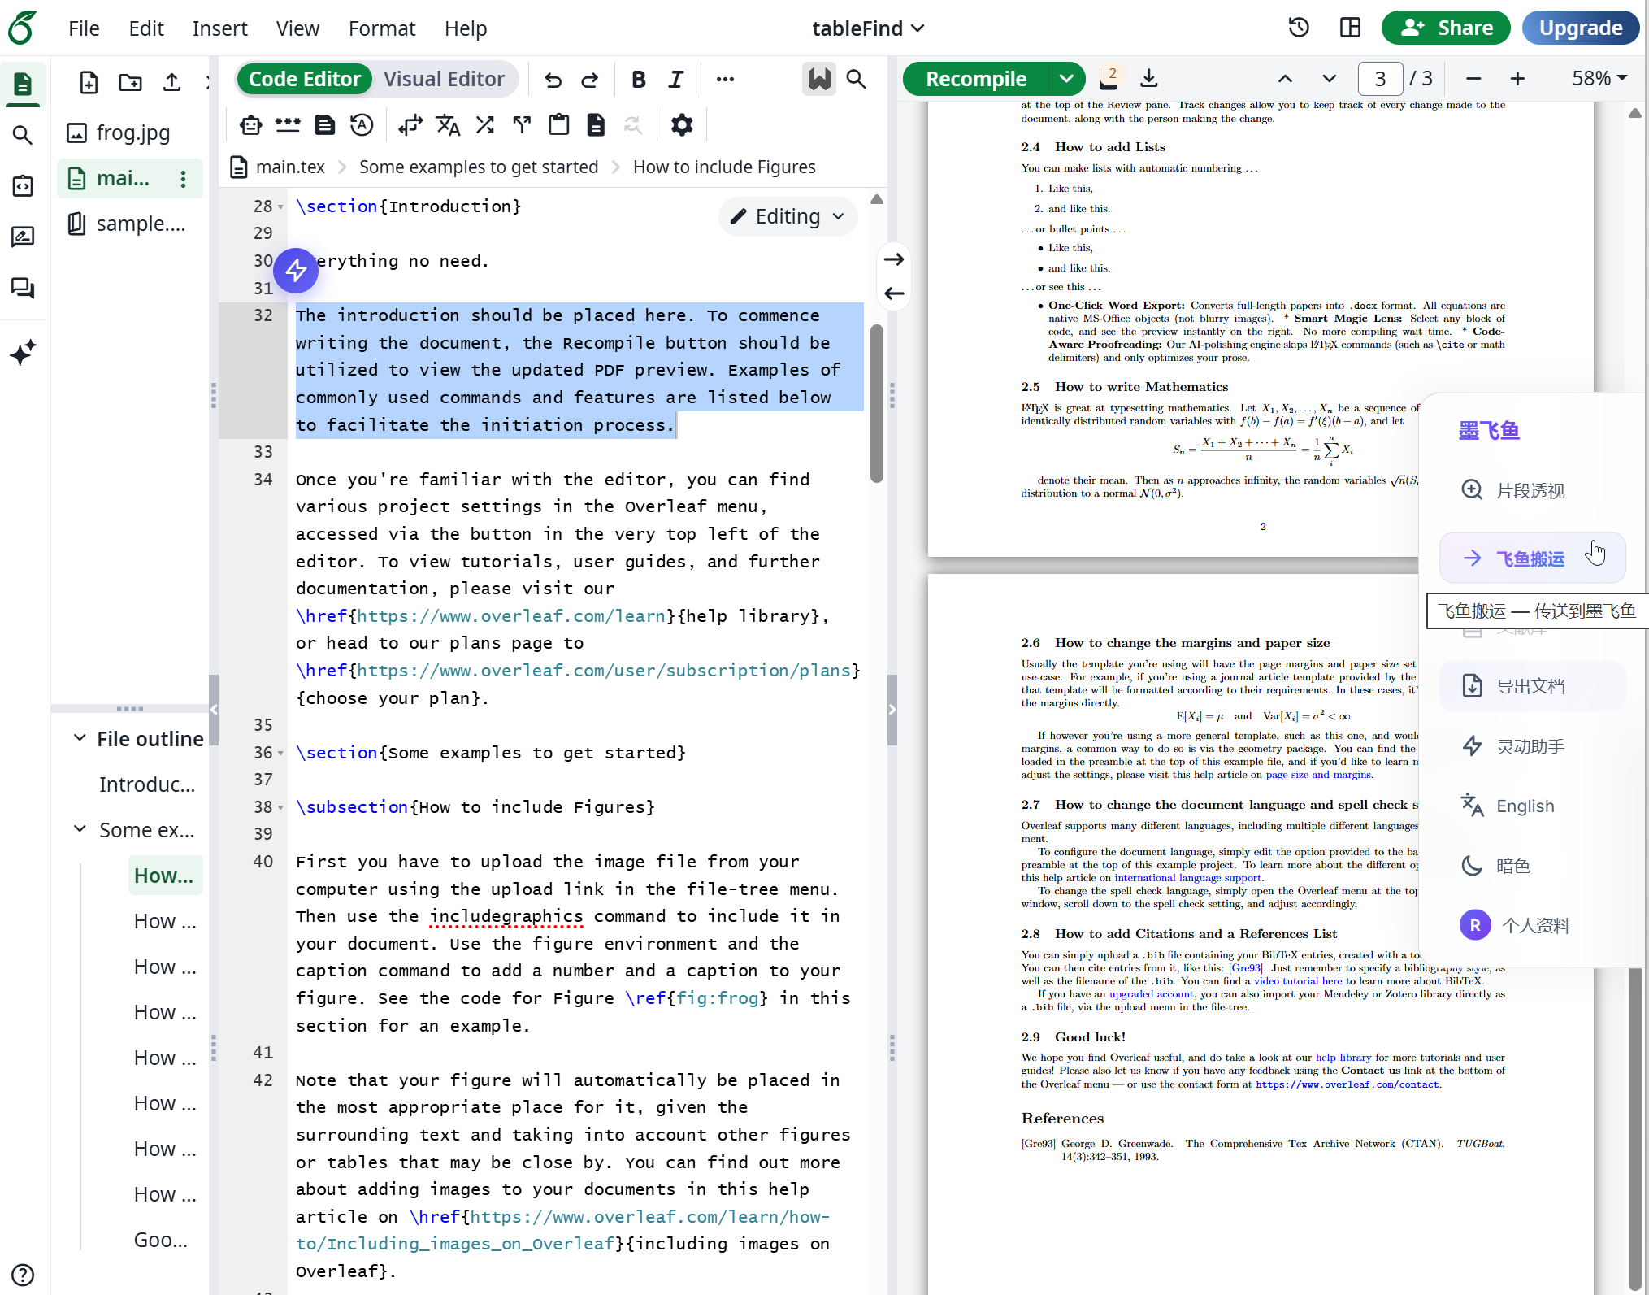Open more toolbar options ellipsis
This screenshot has width=1649, height=1295.
[x=725, y=79]
